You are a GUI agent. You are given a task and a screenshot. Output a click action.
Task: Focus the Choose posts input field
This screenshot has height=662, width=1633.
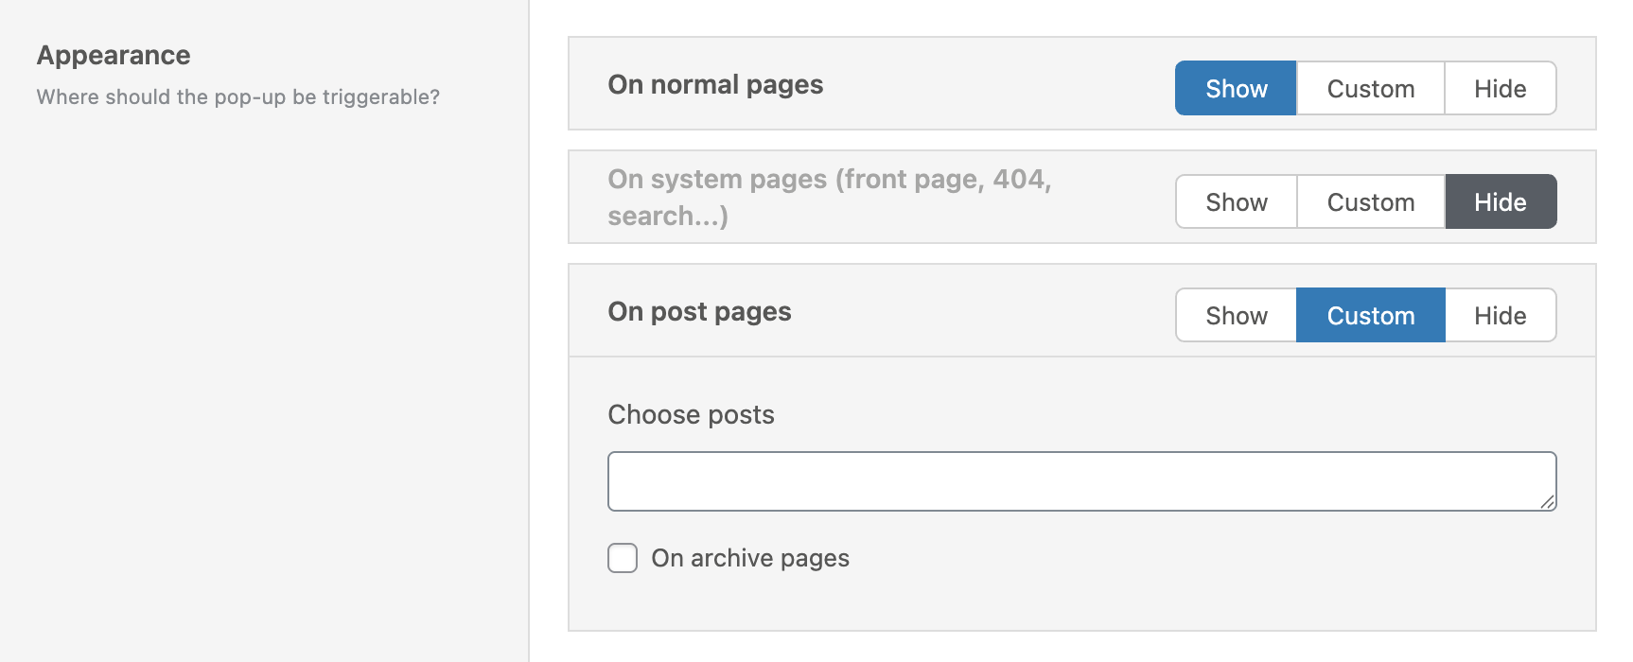point(1081,481)
